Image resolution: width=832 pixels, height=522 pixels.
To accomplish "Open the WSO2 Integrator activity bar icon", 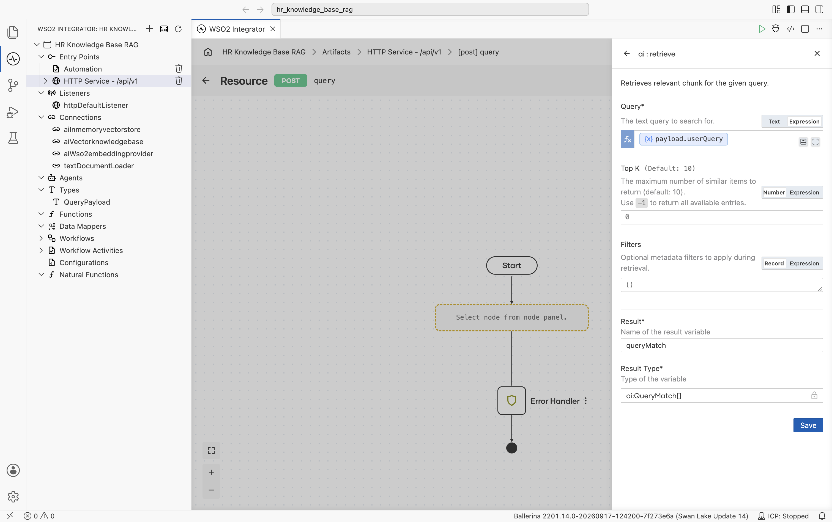I will pyautogui.click(x=13, y=59).
